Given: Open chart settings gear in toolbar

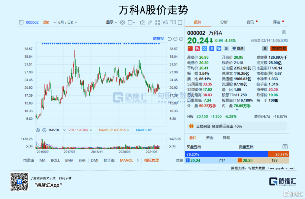Looking at the screenshot, I should point(122,23).
